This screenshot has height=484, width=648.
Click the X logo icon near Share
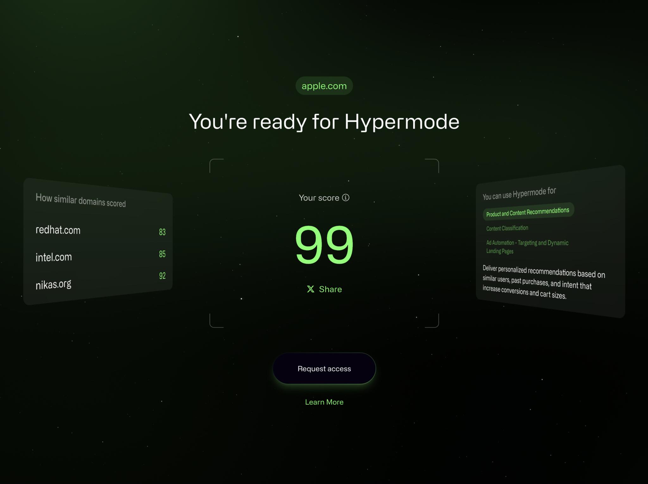(310, 289)
